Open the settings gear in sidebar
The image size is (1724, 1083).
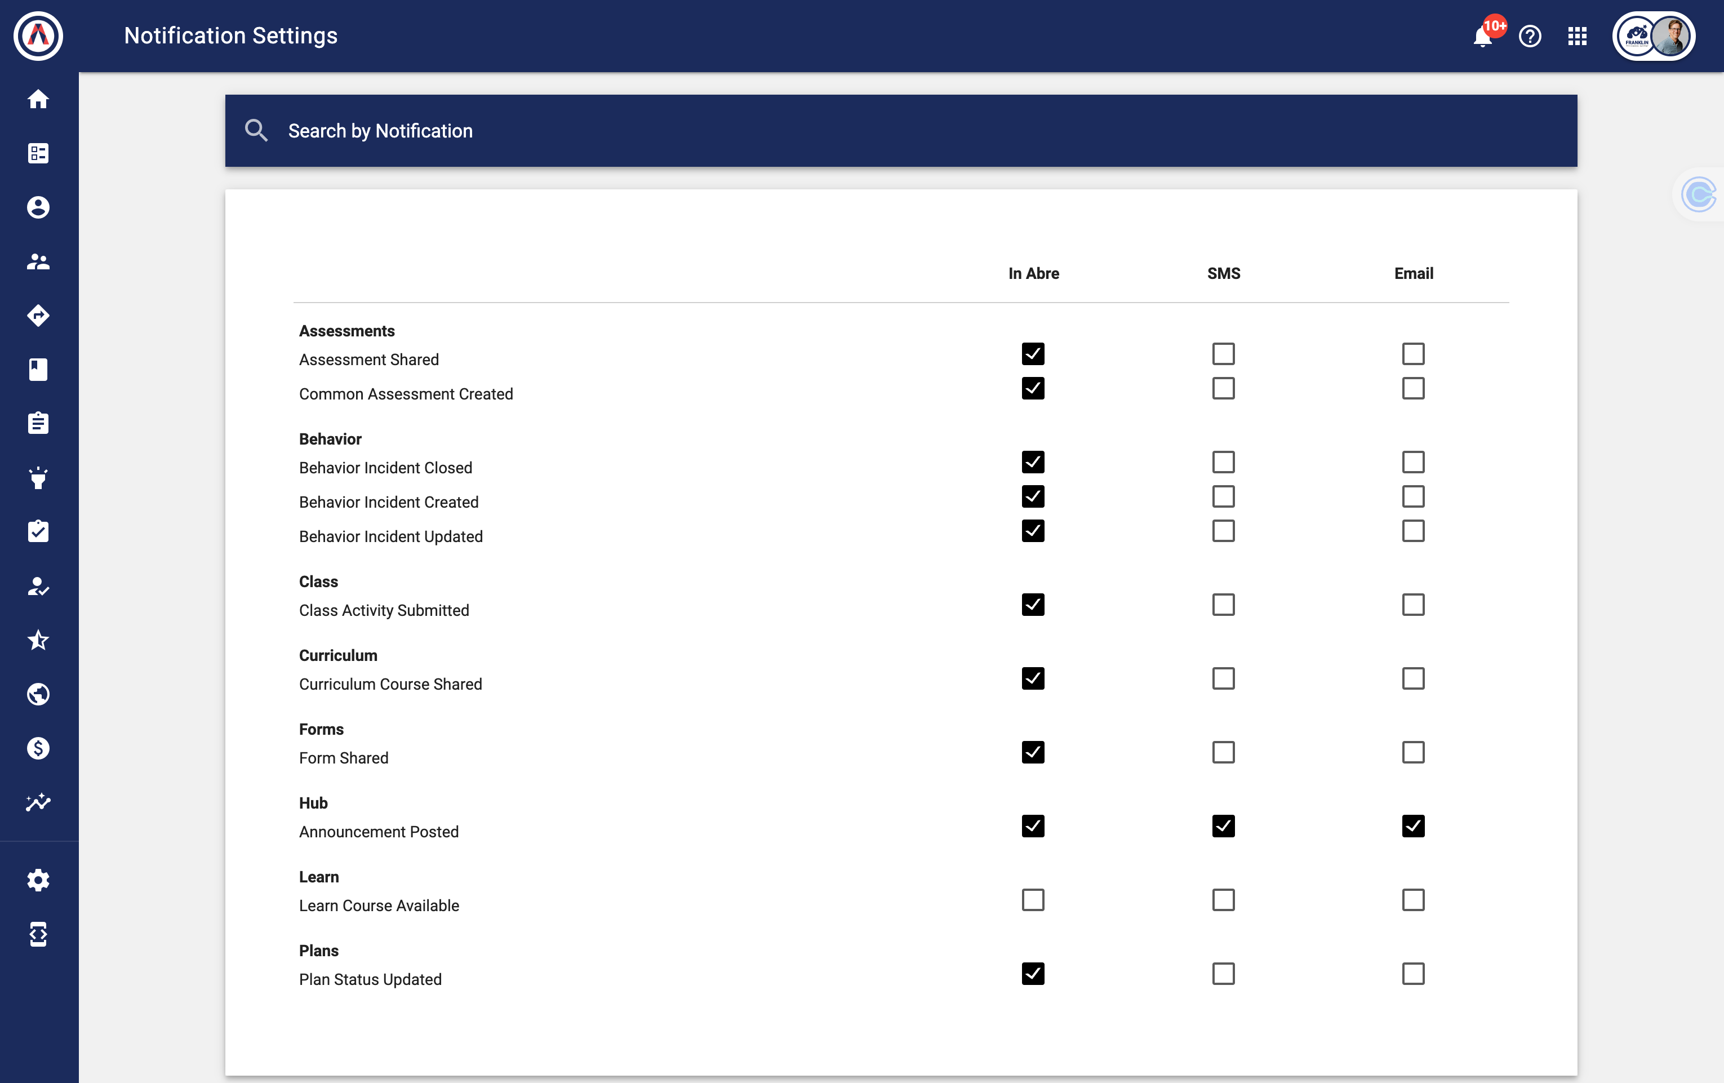tap(39, 880)
